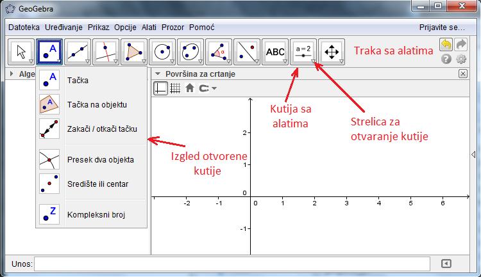Select the Line through two points tool
This screenshot has height=277, width=481.
point(78,52)
